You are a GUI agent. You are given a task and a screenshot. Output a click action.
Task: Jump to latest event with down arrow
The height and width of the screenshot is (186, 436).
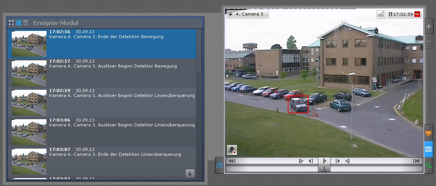190,174
